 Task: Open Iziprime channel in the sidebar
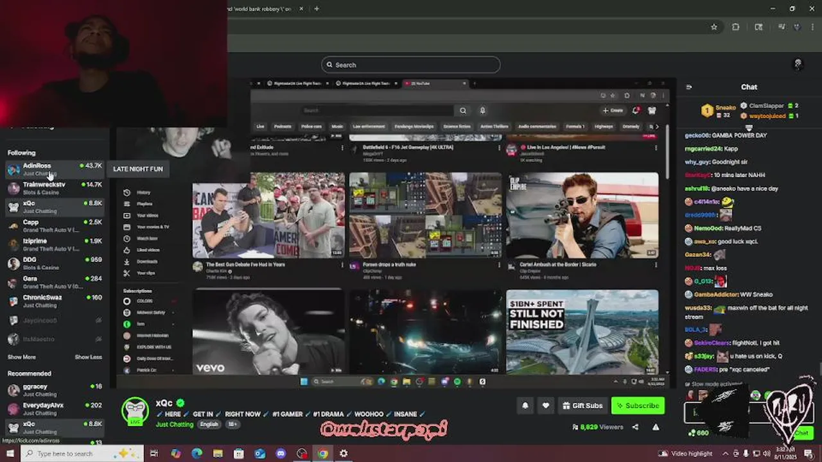(55, 244)
